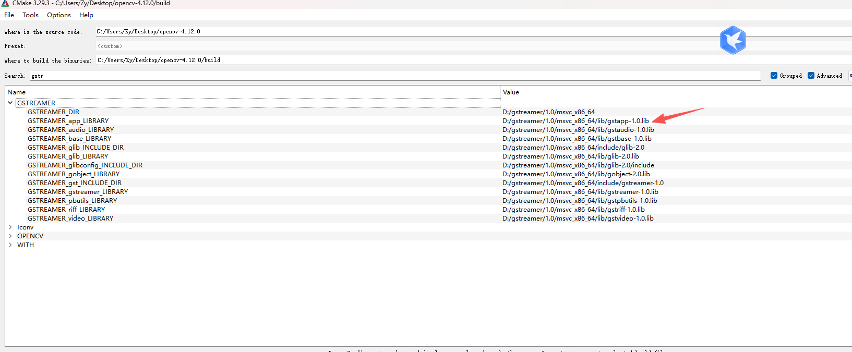The height and width of the screenshot is (352, 852).
Task: Select GSTREAMER_app_LIBRARY entry
Action: (68, 120)
